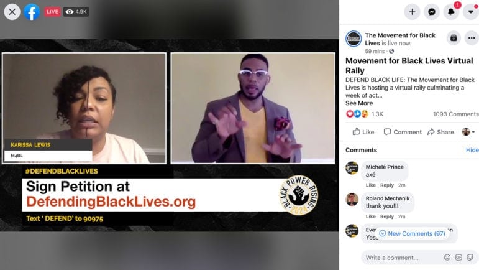This screenshot has height=270, width=479.
Task: Expand description with See More
Action: point(359,103)
